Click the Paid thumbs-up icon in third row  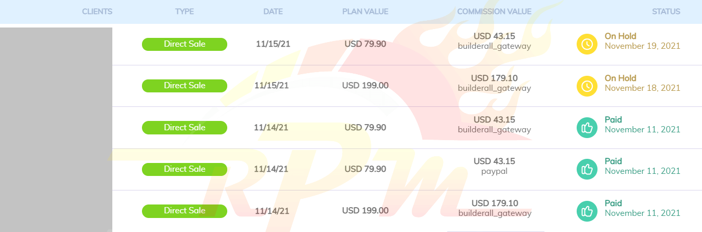(x=587, y=128)
